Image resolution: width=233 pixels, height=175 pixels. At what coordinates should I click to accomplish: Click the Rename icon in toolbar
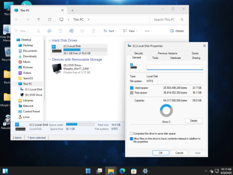[71, 31]
